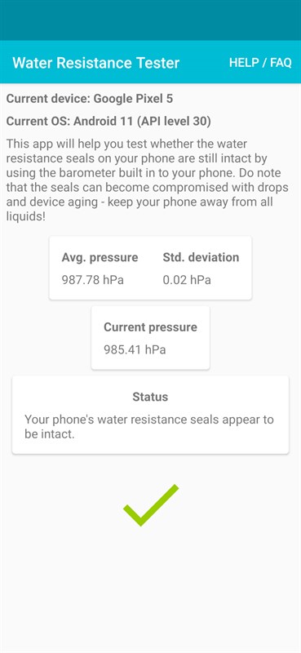Tap the dark teal status bar area

click(x=150, y=20)
